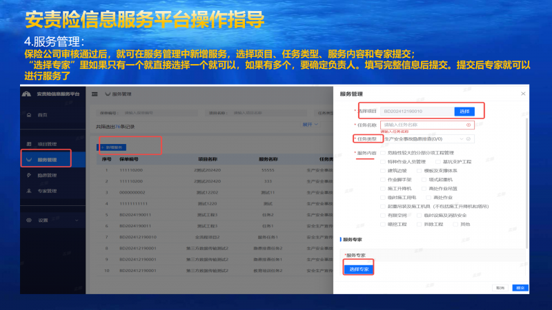Click project name 测试12202
This screenshot has height=310, width=552.
[x=208, y=193]
